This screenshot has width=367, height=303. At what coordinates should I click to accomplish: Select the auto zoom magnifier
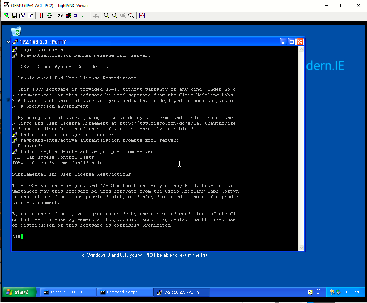131,16
